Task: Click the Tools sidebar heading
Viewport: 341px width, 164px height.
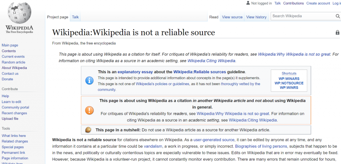Action: click(x=6, y=128)
